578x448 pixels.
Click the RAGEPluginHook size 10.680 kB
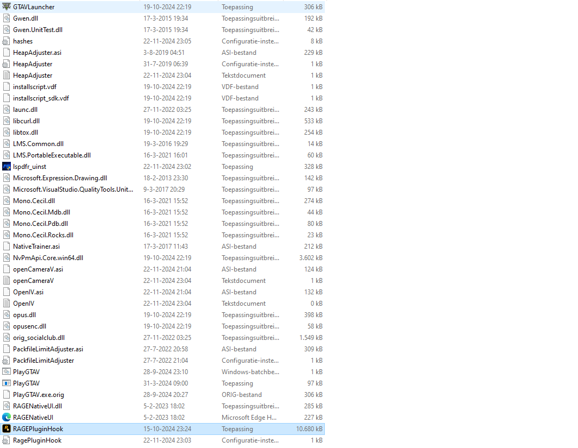click(309, 429)
